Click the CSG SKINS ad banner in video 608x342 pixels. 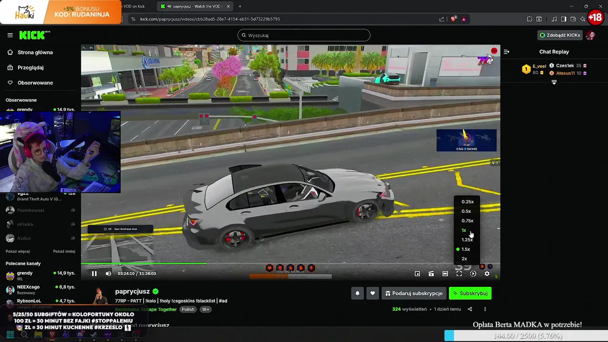[x=466, y=141]
